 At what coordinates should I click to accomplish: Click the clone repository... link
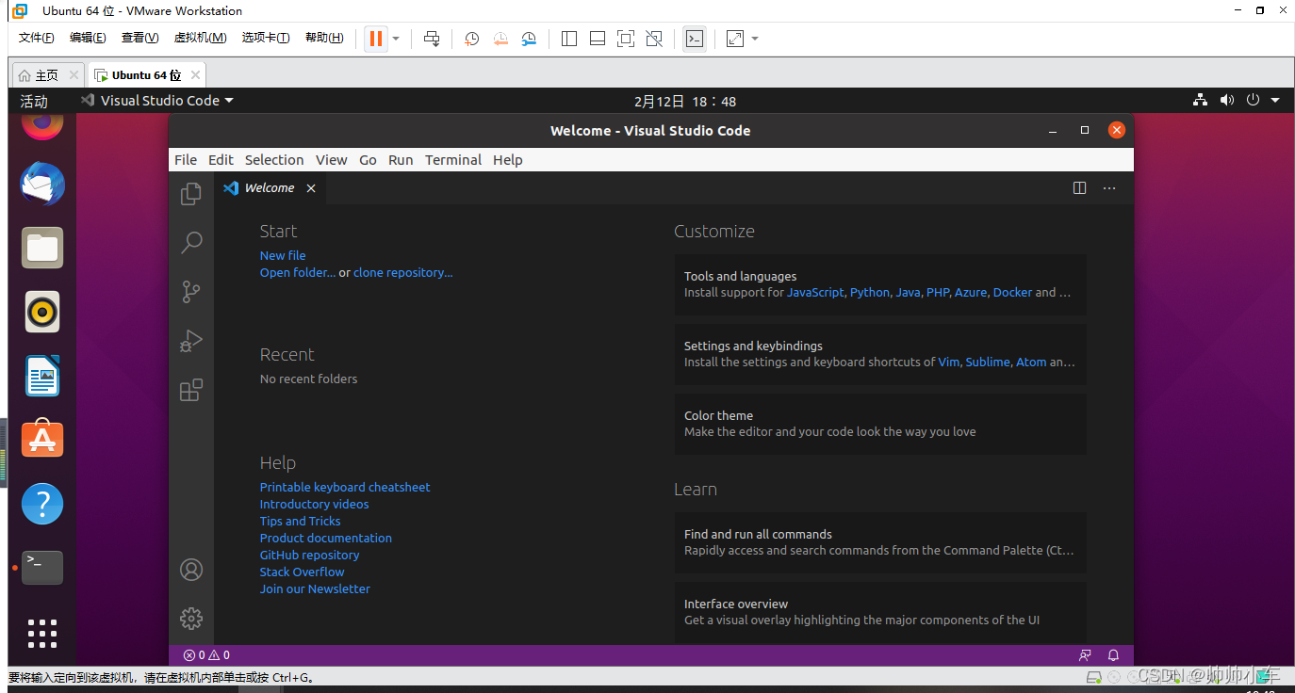pos(402,272)
